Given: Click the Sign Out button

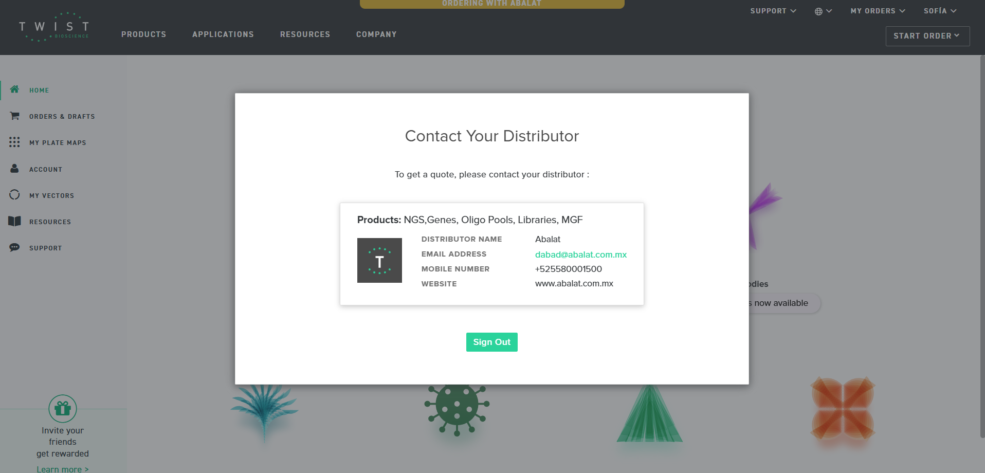Looking at the screenshot, I should coord(492,342).
